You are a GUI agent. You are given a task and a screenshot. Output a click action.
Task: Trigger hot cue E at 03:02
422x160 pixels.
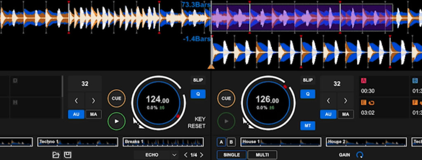[384, 108]
